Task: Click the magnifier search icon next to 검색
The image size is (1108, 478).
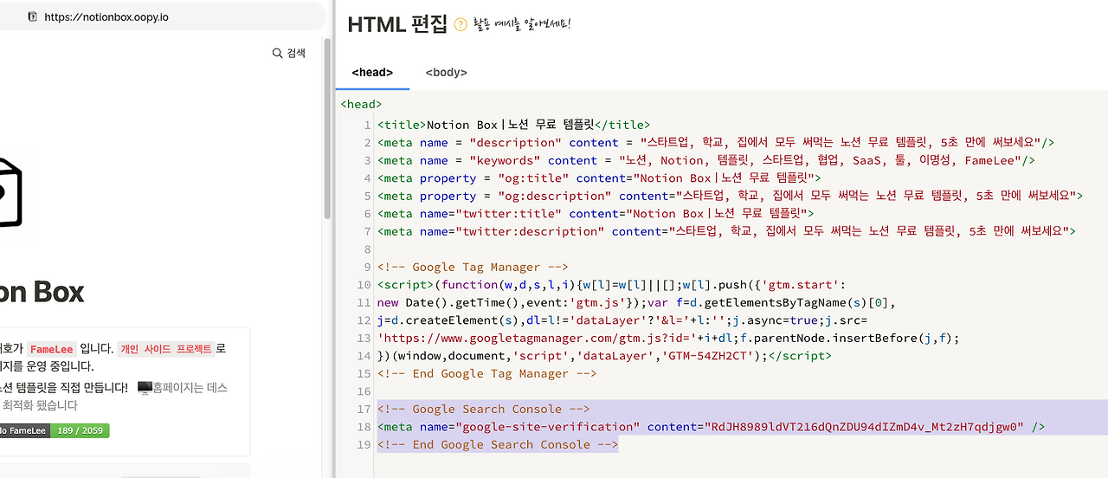Action: tap(277, 53)
